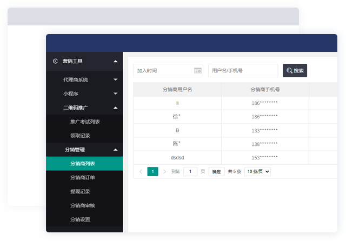This screenshot has width=346, height=241.
Task: Click the 营销工具 icon in the sidebar
Action: pyautogui.click(x=55, y=62)
